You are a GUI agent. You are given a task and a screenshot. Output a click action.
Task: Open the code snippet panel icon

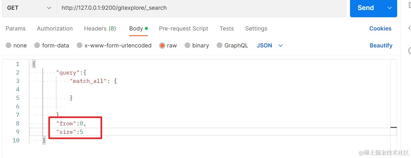[409, 28]
